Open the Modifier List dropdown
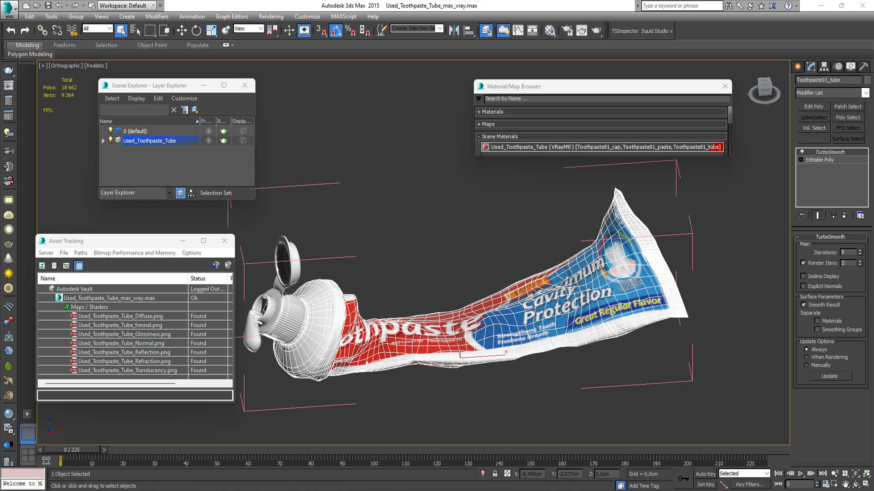 (x=832, y=93)
